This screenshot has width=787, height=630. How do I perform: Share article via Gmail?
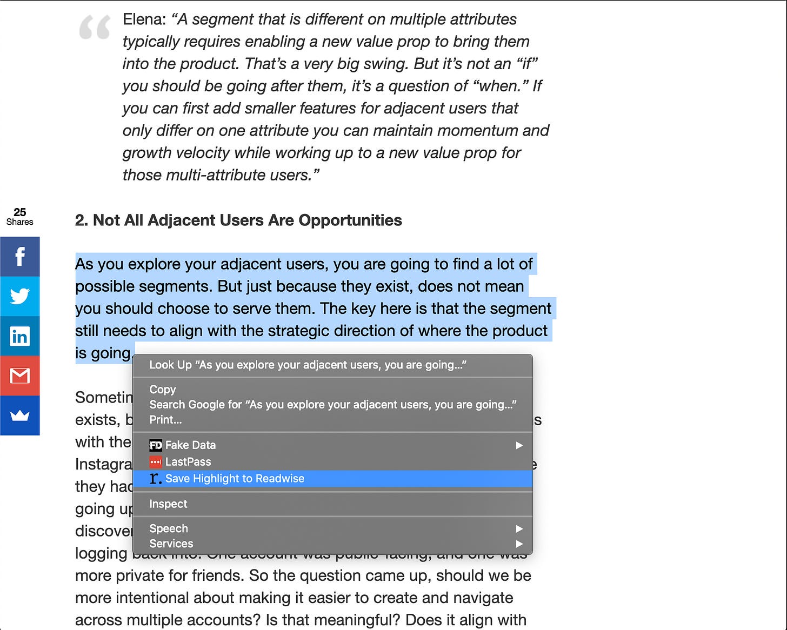[x=19, y=376]
